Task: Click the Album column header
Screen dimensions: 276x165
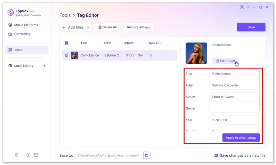Action: click(129, 43)
